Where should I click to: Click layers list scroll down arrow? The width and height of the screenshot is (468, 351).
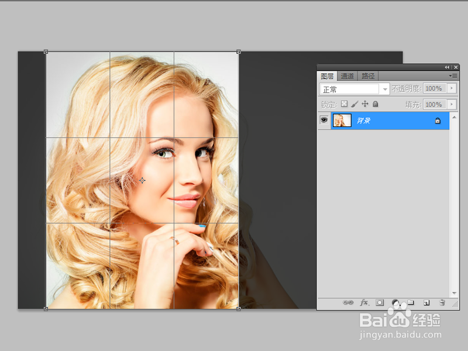coord(454,293)
